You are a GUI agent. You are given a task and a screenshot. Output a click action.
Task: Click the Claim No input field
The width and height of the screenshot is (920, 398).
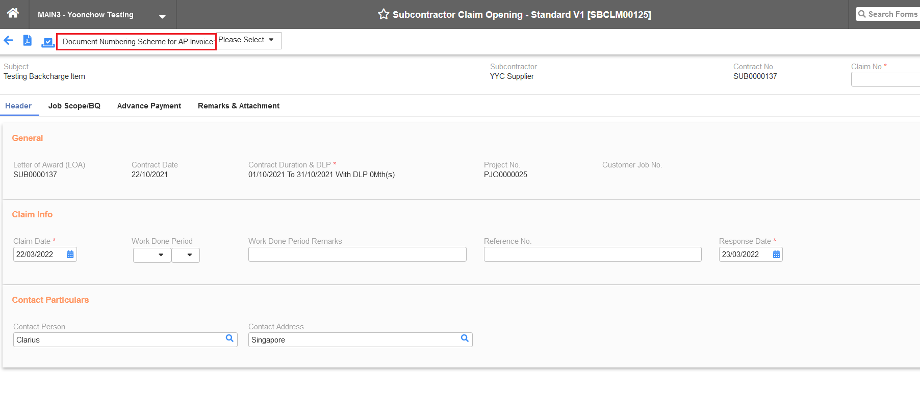885,79
